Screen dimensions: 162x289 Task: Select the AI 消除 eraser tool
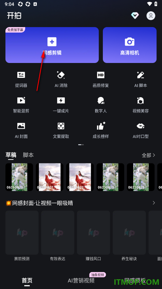point(61,79)
